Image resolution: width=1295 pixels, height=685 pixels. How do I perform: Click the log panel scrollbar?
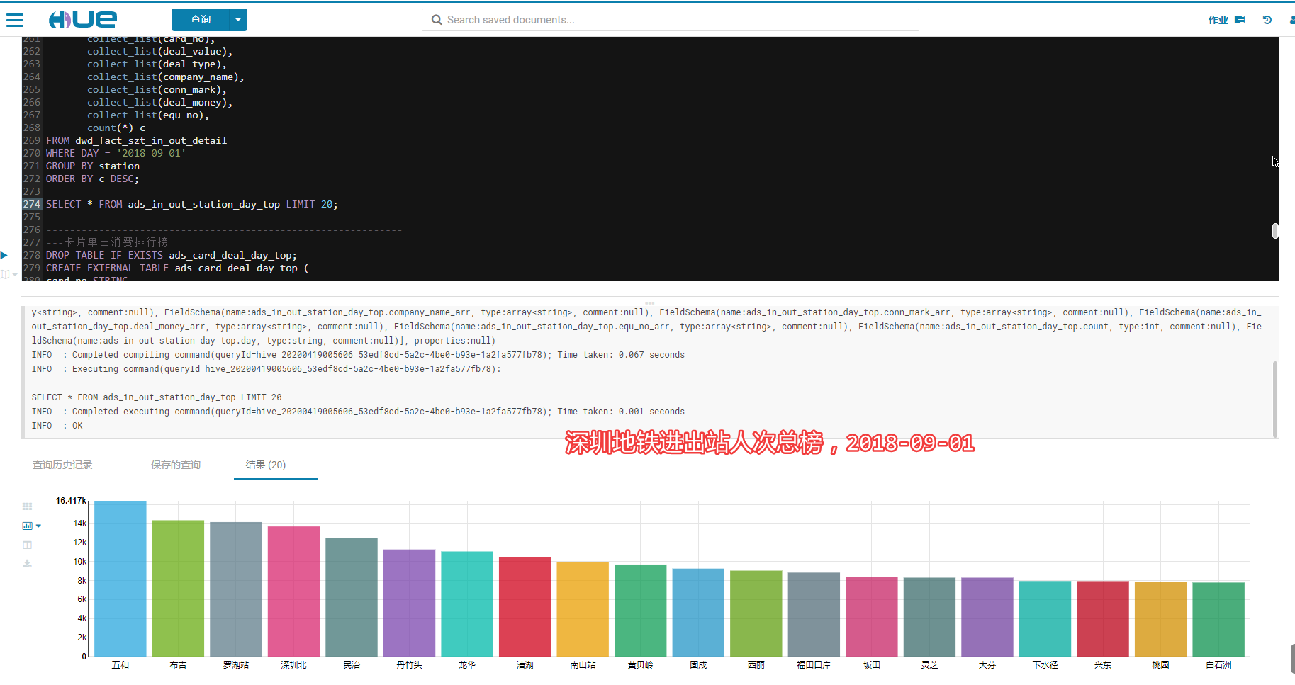click(x=1275, y=399)
